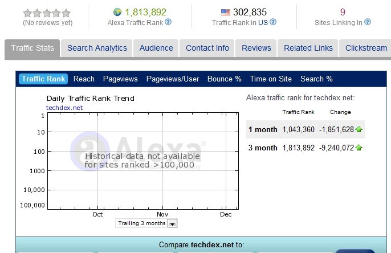The height and width of the screenshot is (253, 391).
Task: Click the help icon beside Sites Linking In
Action: (x=368, y=22)
